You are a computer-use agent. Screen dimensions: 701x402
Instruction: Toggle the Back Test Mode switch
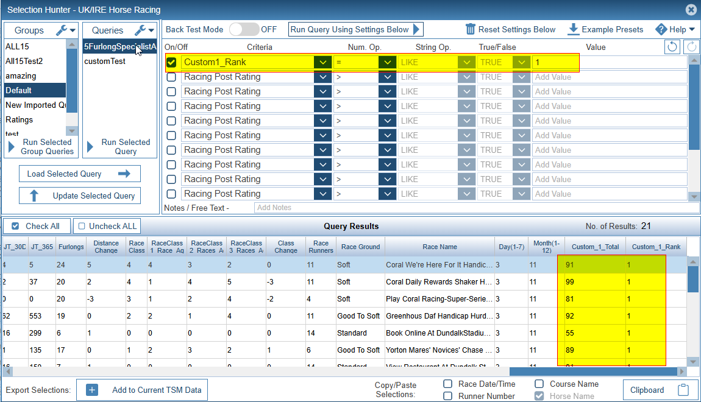[x=243, y=29]
